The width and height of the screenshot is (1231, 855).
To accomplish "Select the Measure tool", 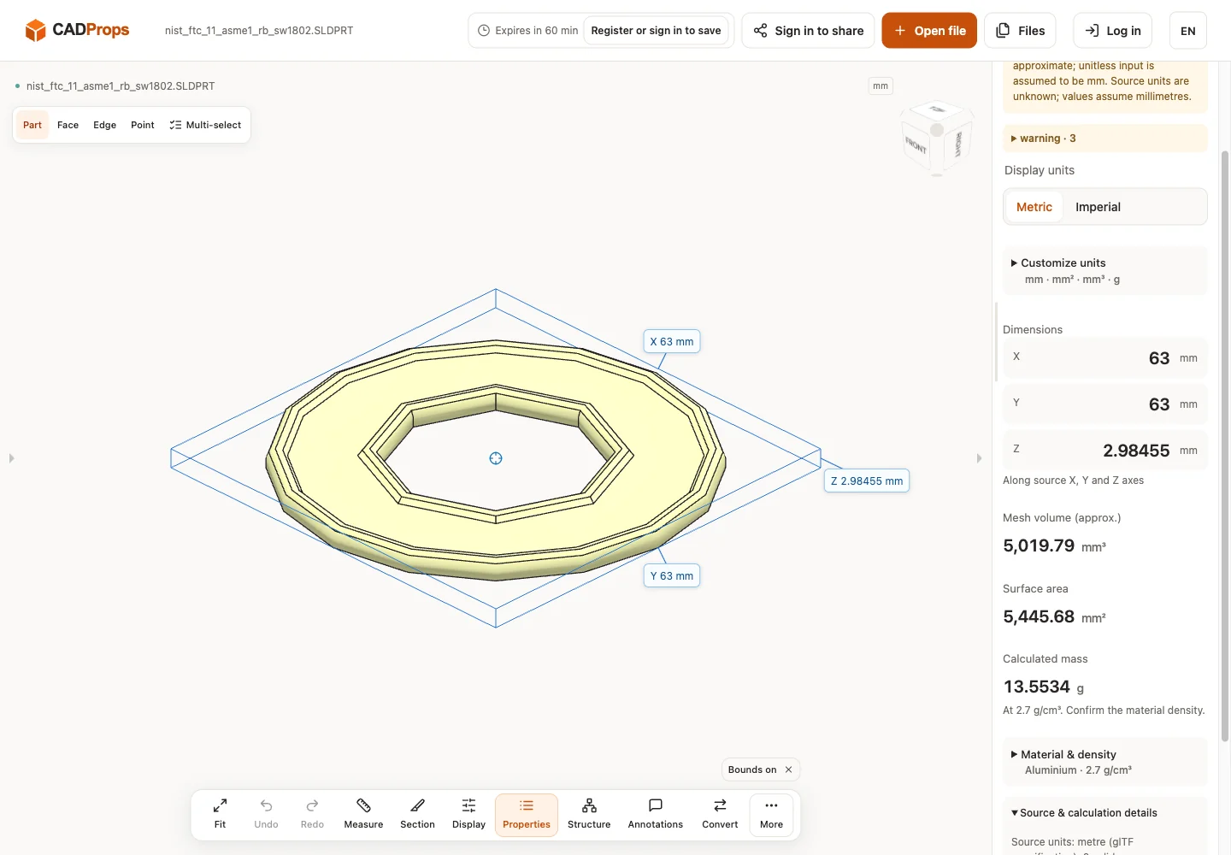I will pyautogui.click(x=363, y=813).
